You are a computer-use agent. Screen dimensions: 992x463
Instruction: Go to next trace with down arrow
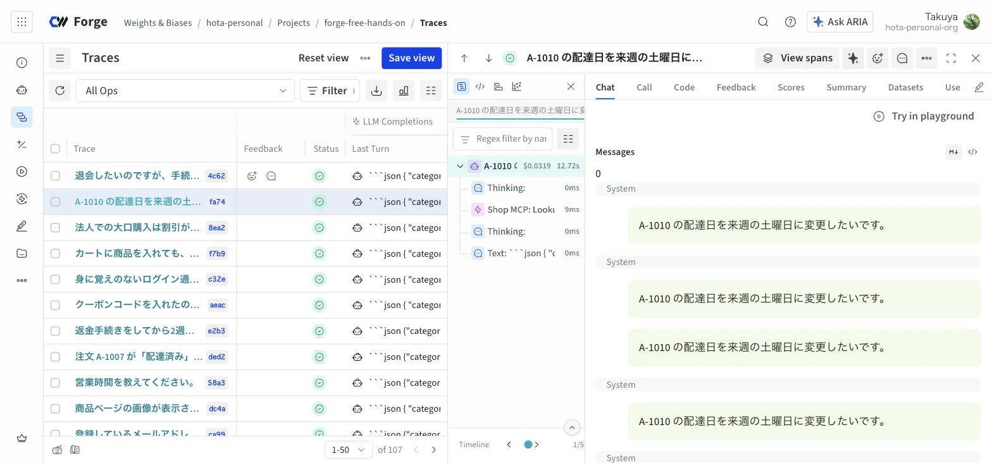(488, 58)
